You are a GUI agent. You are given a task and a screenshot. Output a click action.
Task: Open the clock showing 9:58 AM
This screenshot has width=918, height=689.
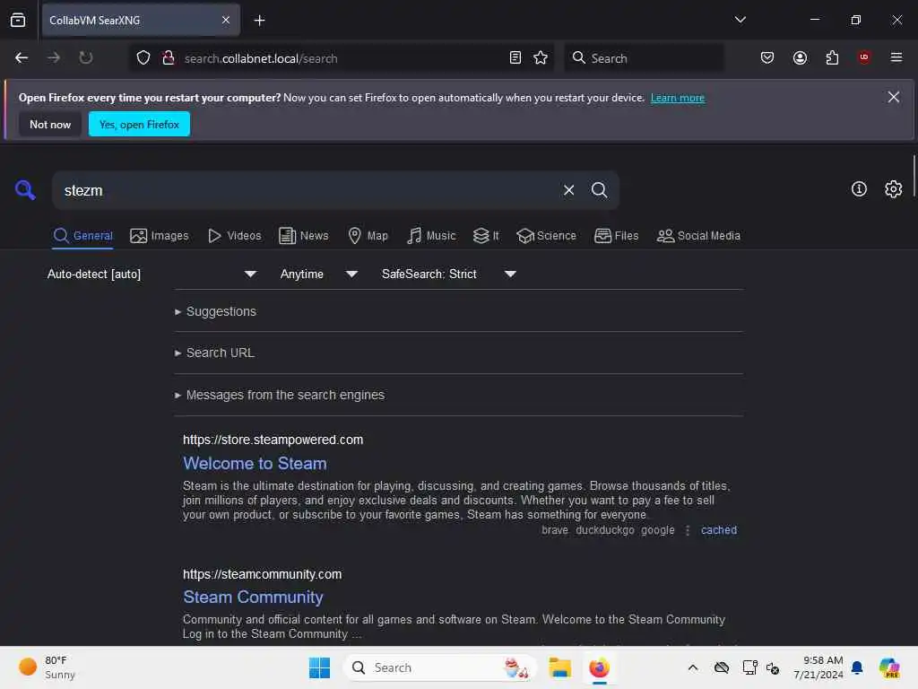[x=818, y=667]
